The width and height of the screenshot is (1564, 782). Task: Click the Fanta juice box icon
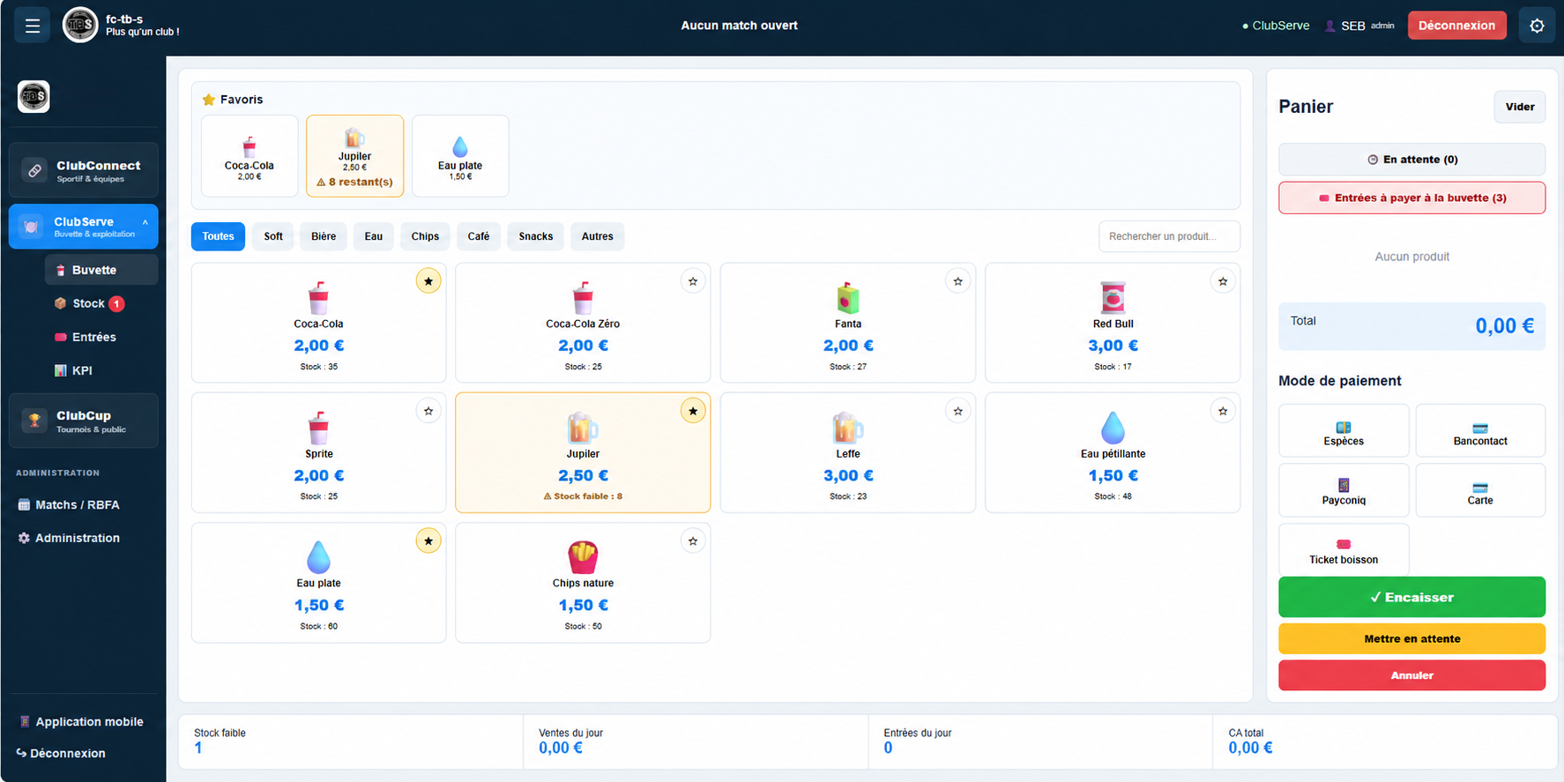848,298
